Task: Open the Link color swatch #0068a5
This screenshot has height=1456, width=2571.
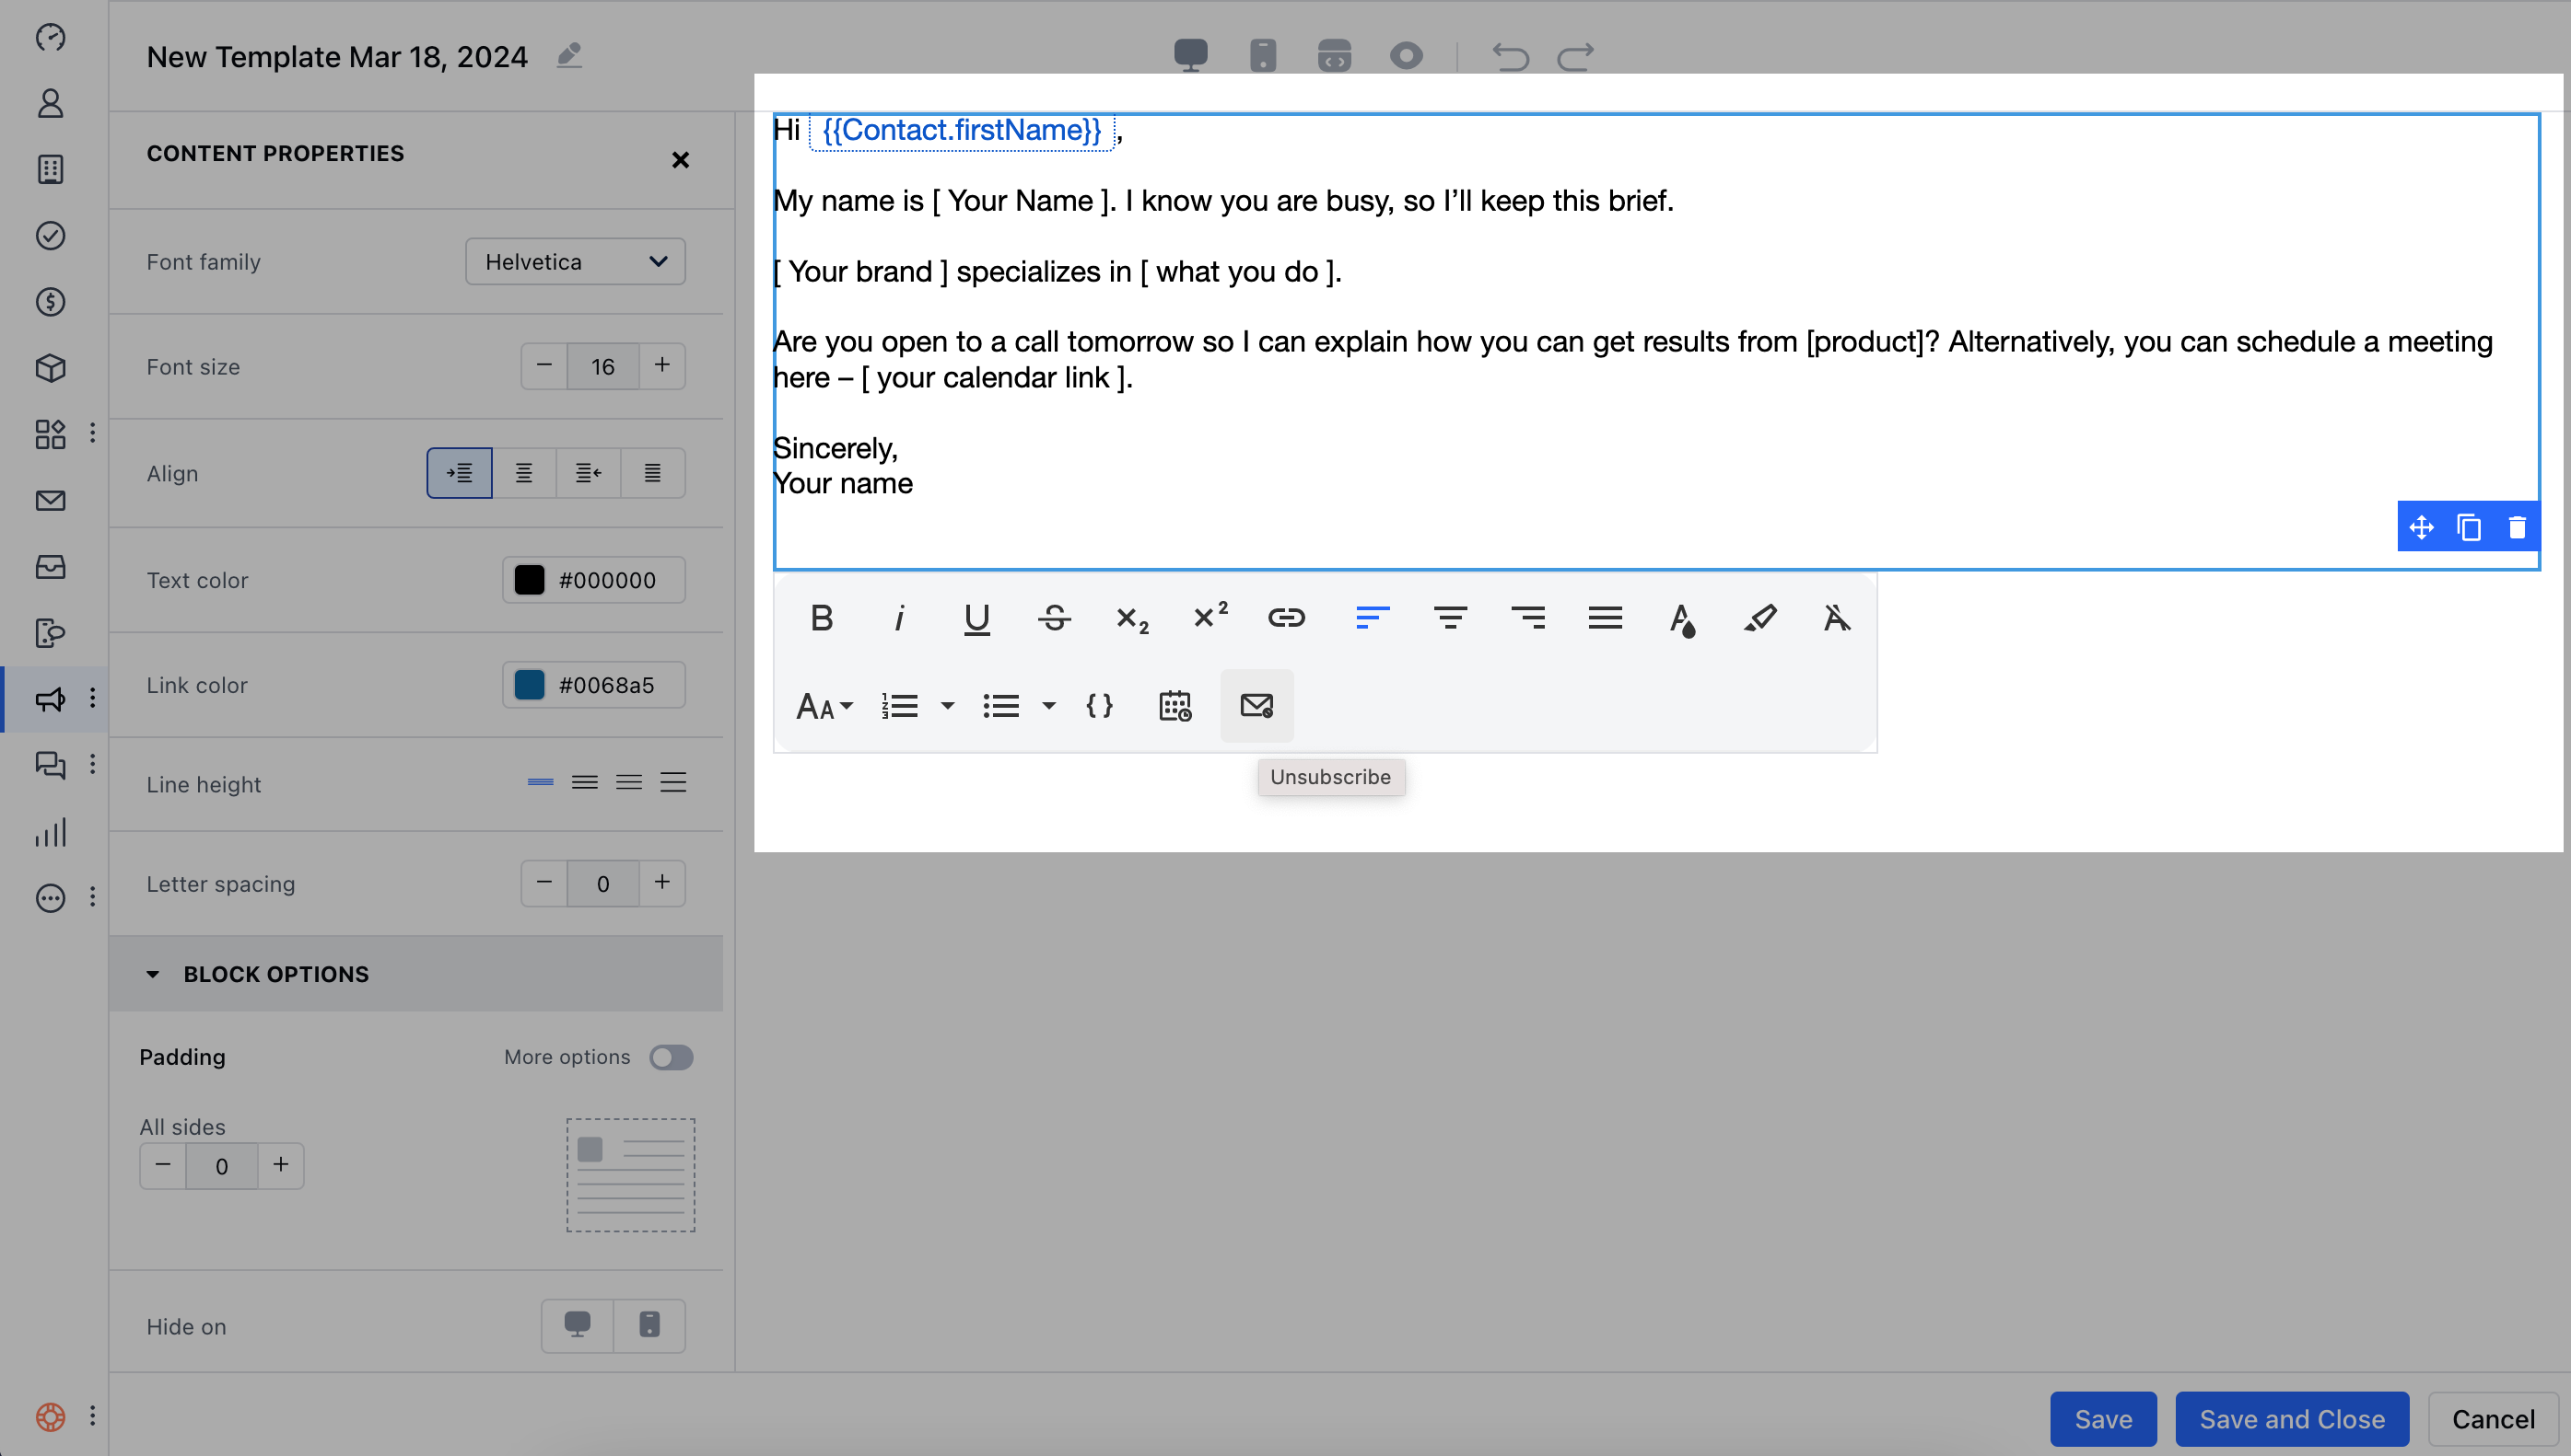Action: coord(530,685)
